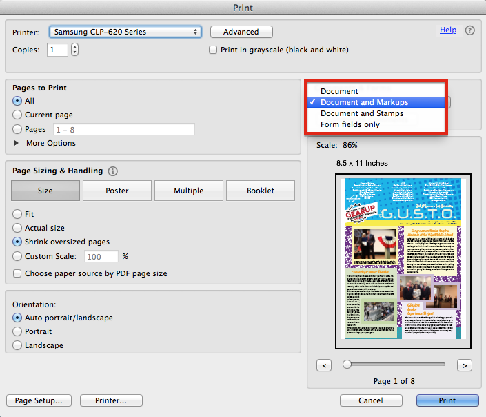
Task: Click the Pages range input field
Action: point(123,129)
